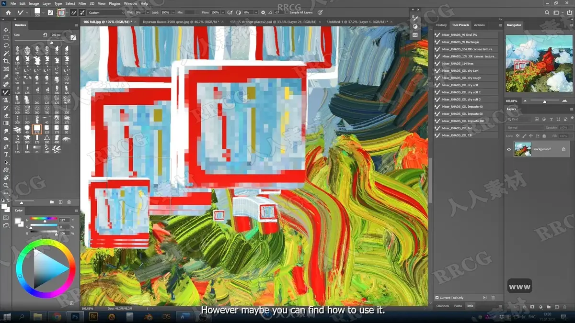Switch to the History tab
Viewport: 575px width, 323px height.
pos(441,25)
